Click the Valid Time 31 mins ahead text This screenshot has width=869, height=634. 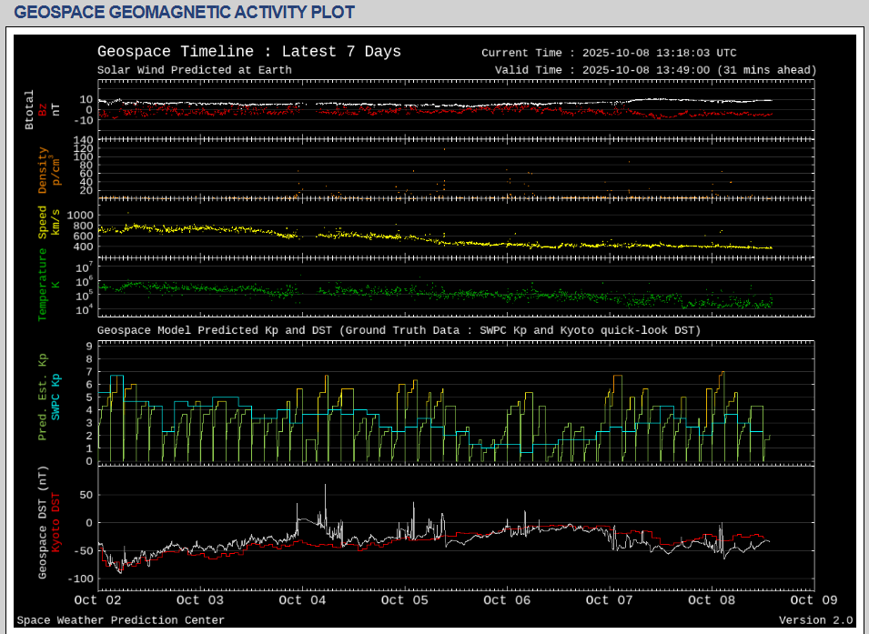coord(655,70)
